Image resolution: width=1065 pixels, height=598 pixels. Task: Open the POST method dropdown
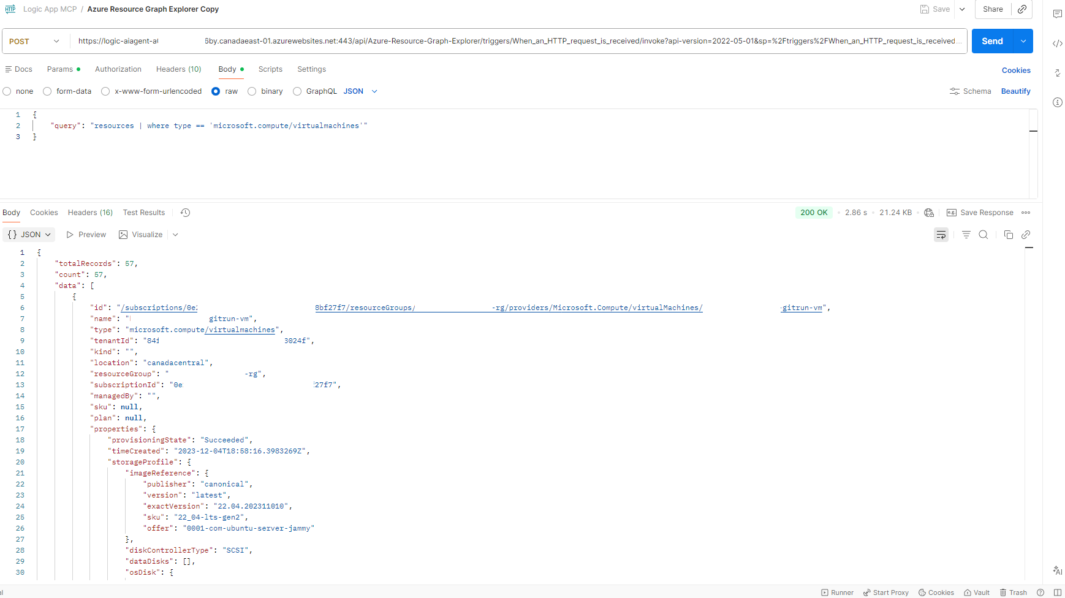click(34, 41)
